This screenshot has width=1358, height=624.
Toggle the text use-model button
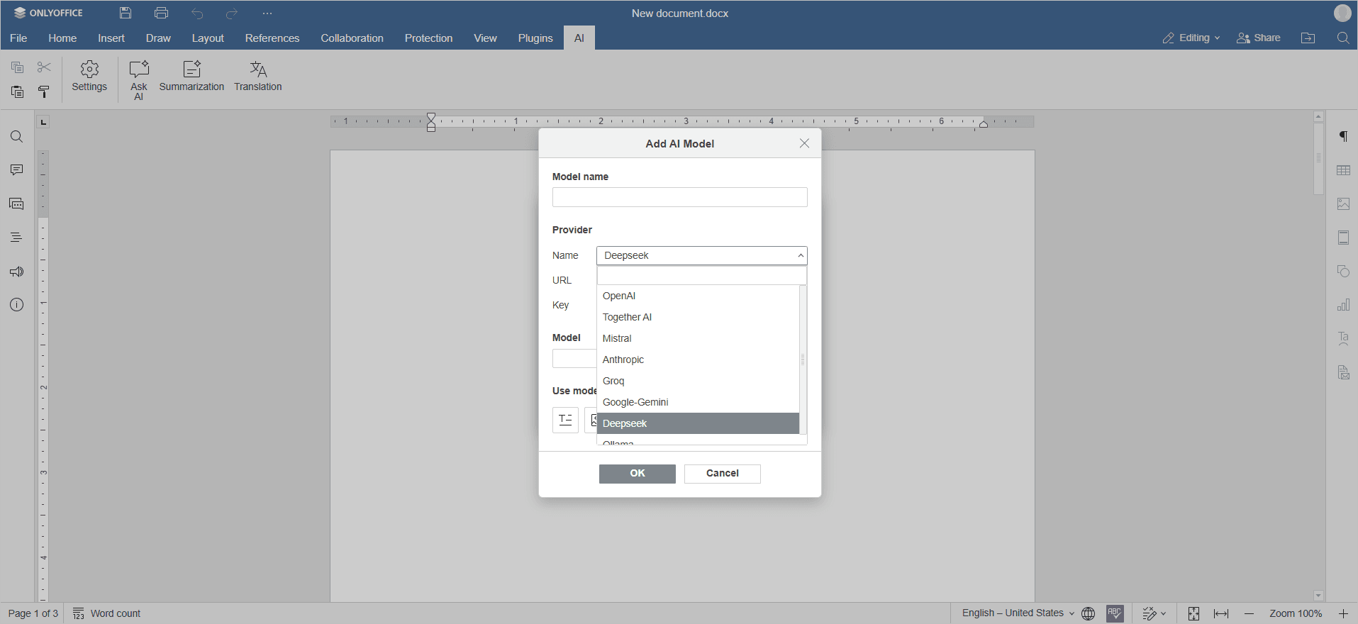[x=565, y=420]
